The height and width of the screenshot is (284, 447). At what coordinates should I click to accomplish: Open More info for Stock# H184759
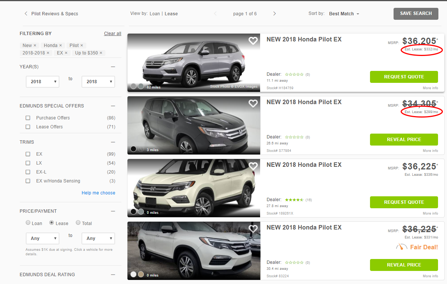(430, 88)
